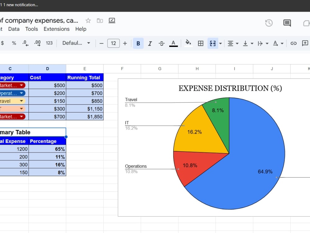Viewport: 310px width, 233px height.
Task: Select the 65% percentage cell
Action: tap(47, 149)
